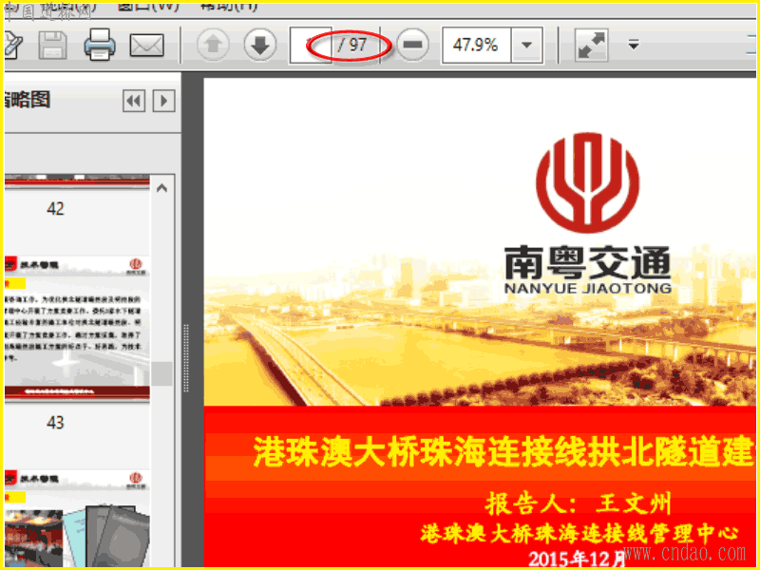760x570 pixels.
Task: Click the thumbnails panel options arrow
Action: 163,101
